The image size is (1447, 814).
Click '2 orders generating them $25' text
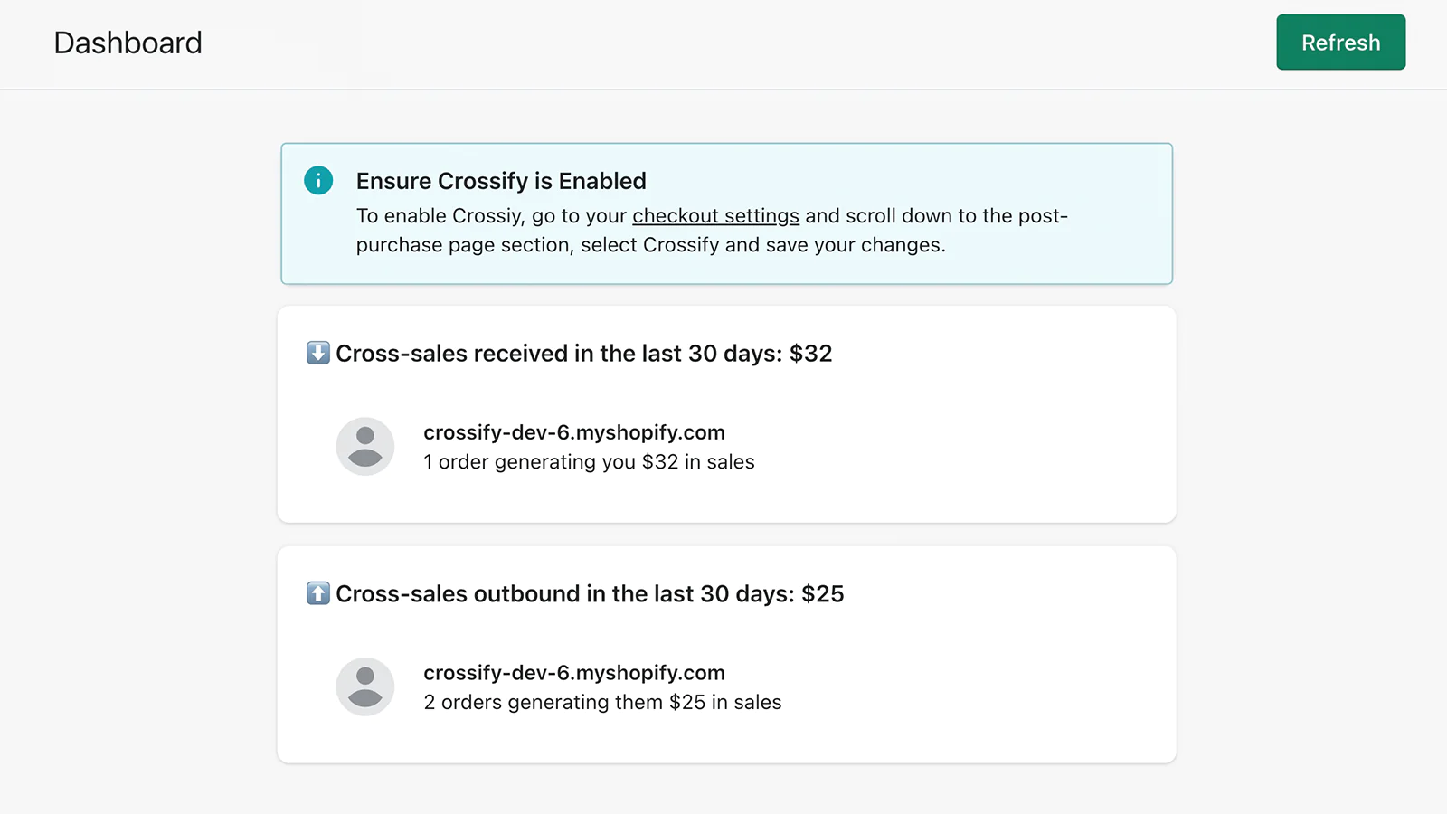pyautogui.click(x=602, y=703)
